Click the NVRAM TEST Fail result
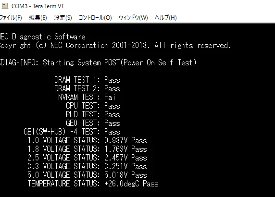The image size is (275, 197). point(112,97)
